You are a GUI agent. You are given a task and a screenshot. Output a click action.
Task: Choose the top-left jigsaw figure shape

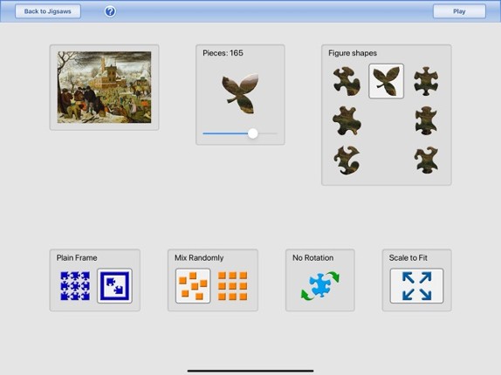[347, 81]
